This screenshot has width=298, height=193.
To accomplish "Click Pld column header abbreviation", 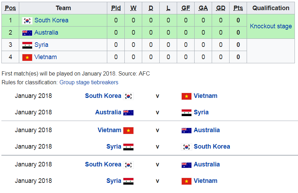I will [x=116, y=8].
